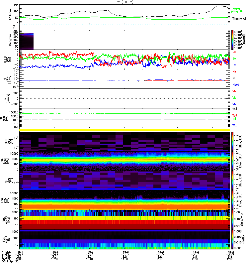249x266 pixels.
Task: Select the blue Npot legend label
Action: coord(235,85)
